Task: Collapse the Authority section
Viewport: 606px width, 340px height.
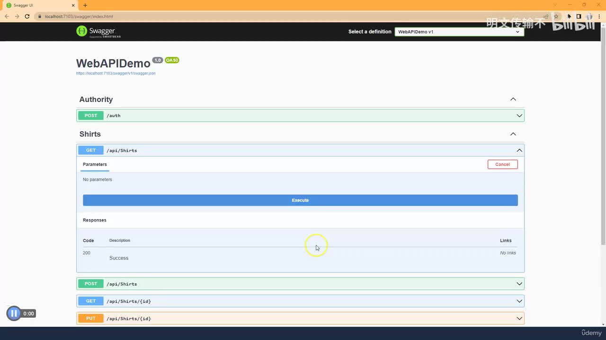Action: [513, 99]
